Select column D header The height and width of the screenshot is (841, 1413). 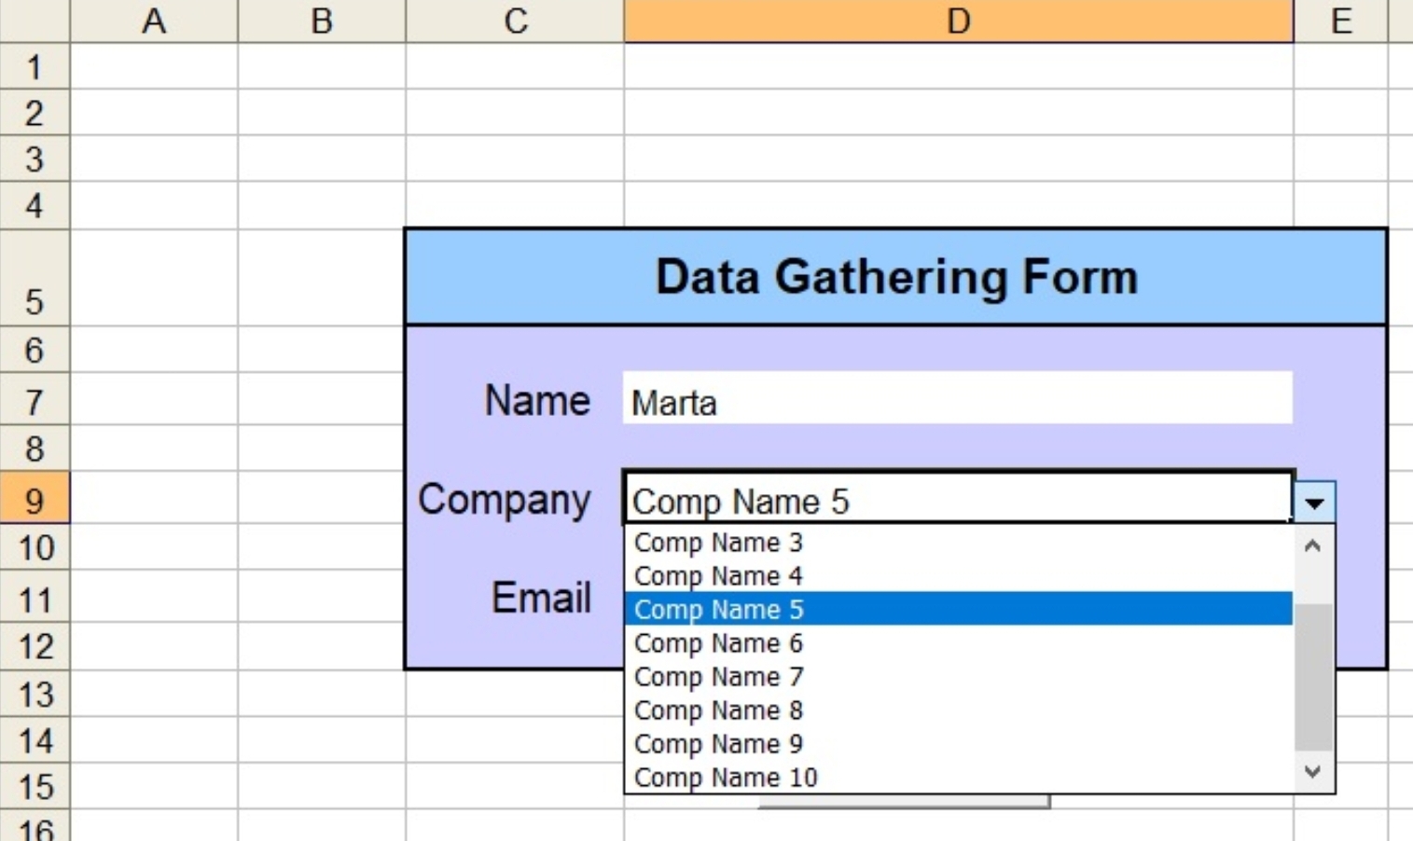[x=958, y=21]
